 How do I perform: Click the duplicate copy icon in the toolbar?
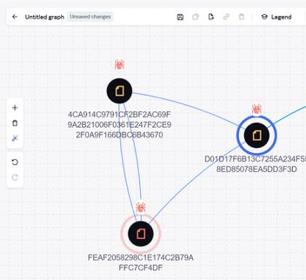[195, 17]
